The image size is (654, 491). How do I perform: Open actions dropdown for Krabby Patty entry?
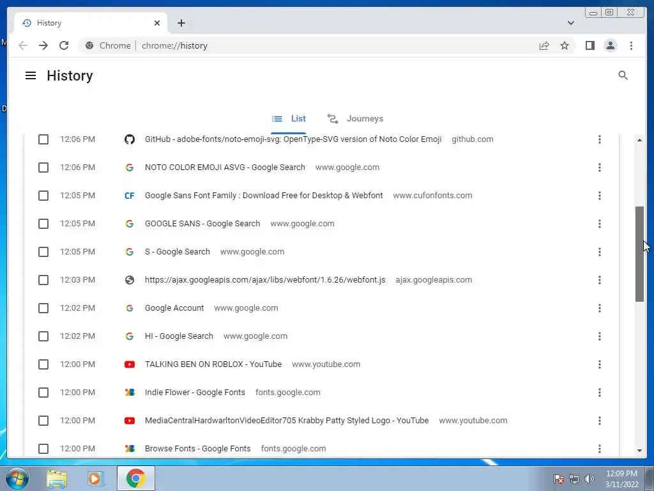click(599, 421)
